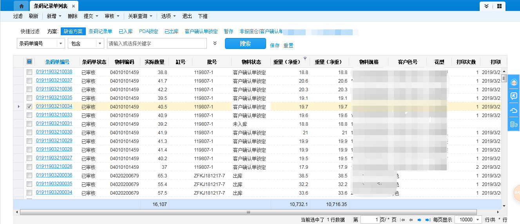Check the row 01911903200036 checkbox
This screenshot has width=520, height=224.
29,176
